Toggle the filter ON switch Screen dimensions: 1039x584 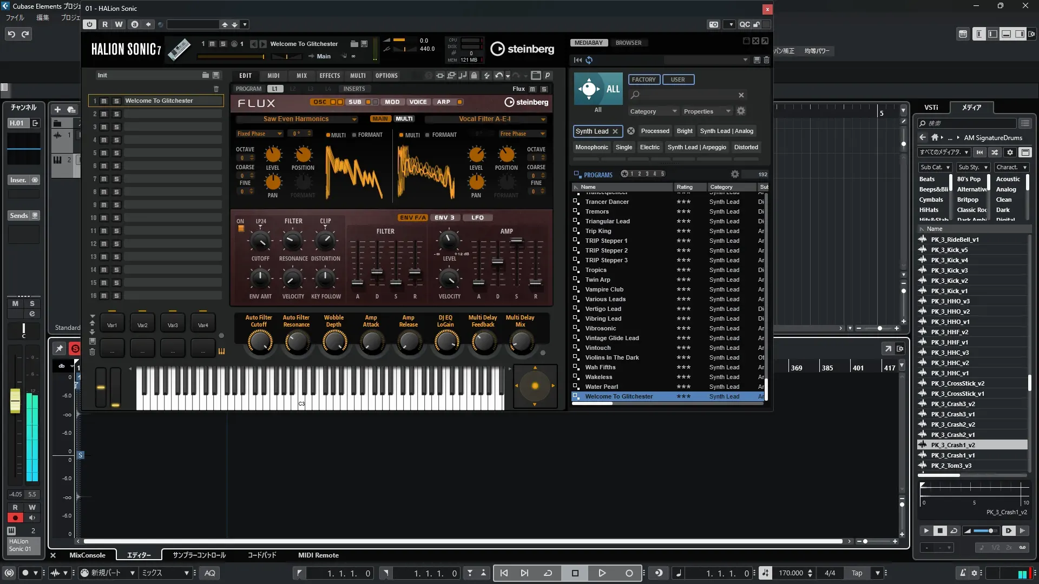pos(241,229)
